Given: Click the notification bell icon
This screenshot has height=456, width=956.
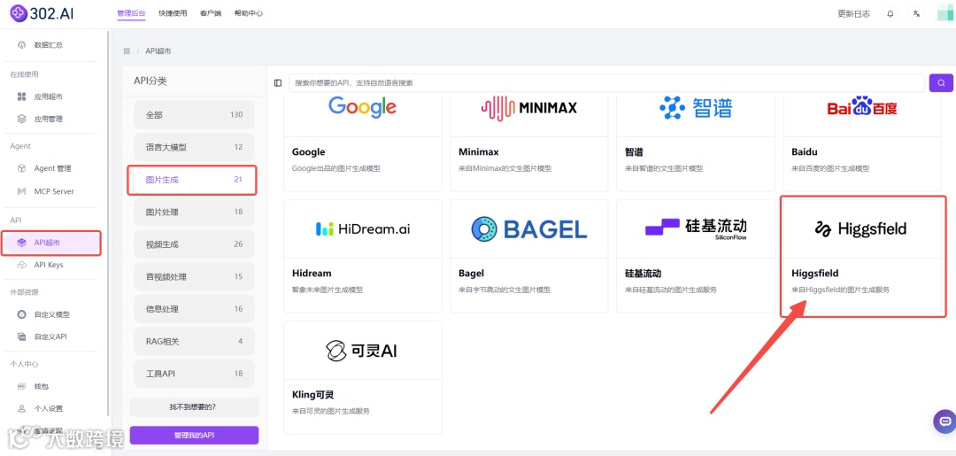Looking at the screenshot, I should [890, 13].
